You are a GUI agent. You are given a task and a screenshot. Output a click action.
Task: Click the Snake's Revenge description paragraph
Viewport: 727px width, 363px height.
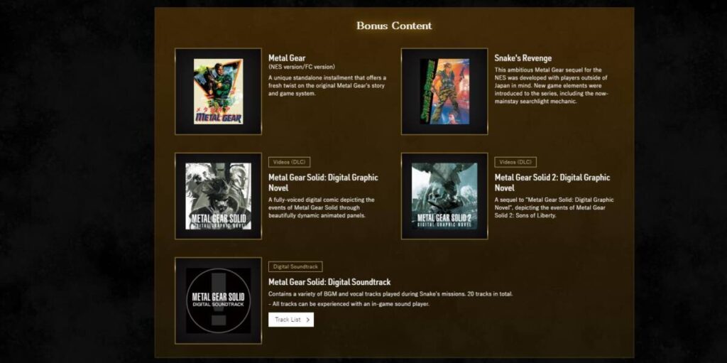[552, 85]
